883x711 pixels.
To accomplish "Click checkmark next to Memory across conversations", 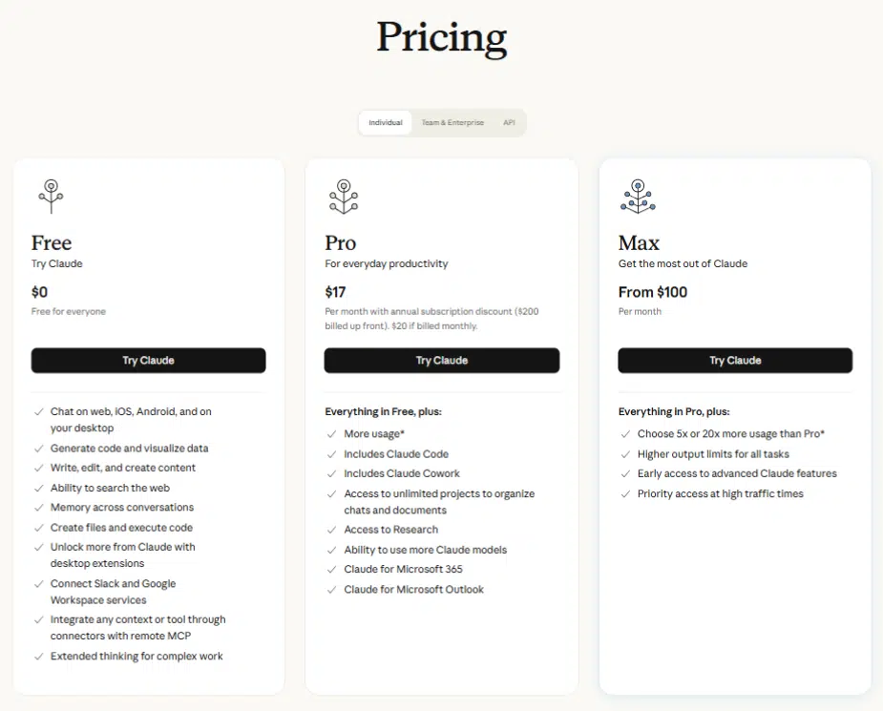I will (x=39, y=508).
